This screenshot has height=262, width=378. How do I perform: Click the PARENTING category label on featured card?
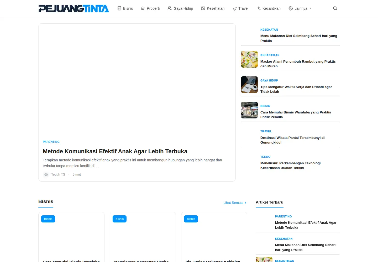tap(51, 142)
